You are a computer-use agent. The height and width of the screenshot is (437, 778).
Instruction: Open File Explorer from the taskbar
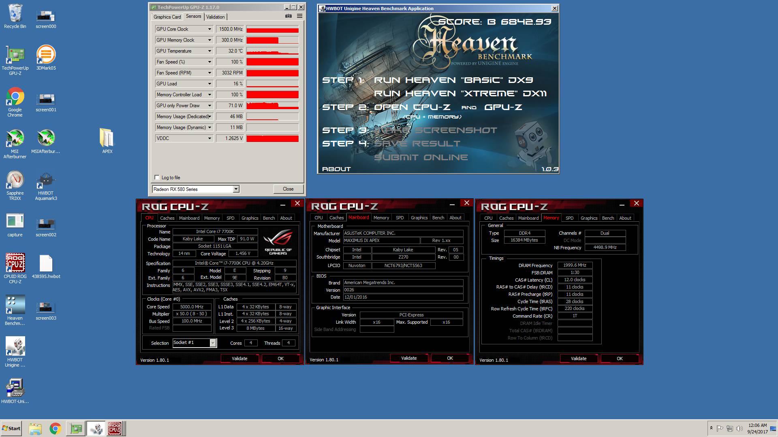click(35, 429)
